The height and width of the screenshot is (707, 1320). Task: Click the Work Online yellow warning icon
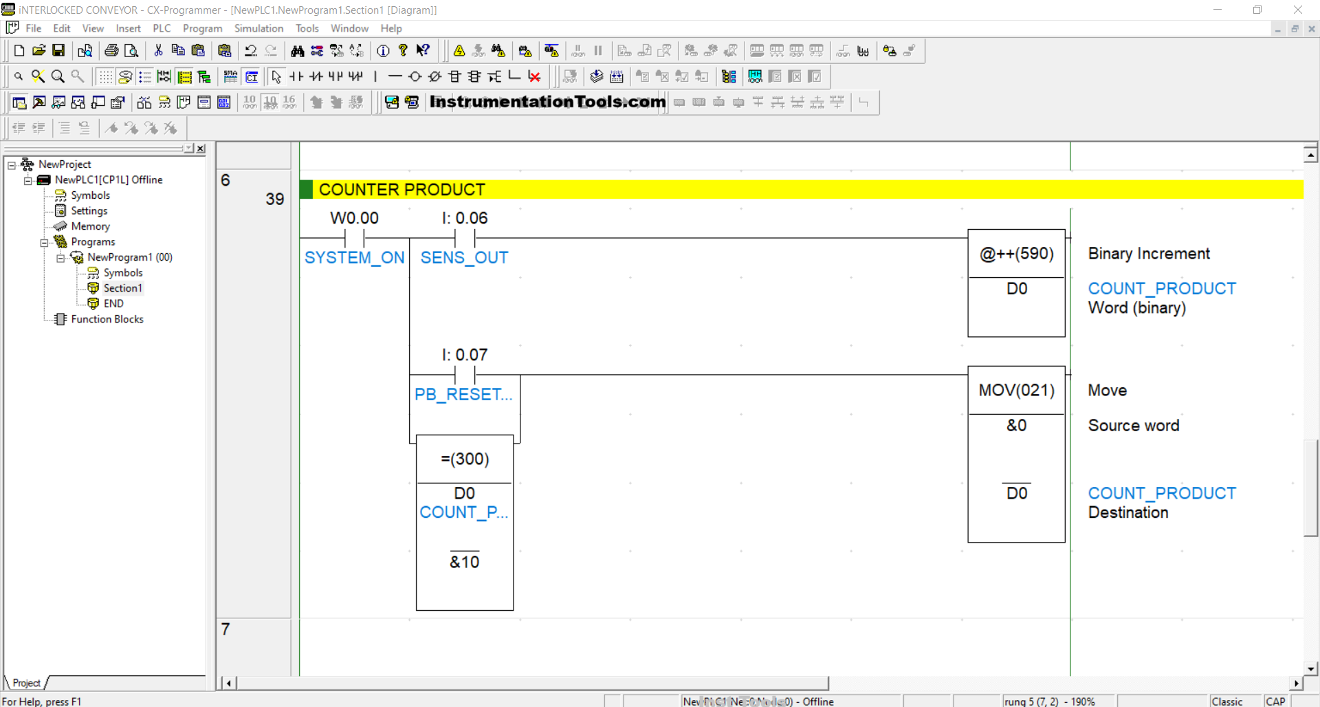click(x=459, y=51)
